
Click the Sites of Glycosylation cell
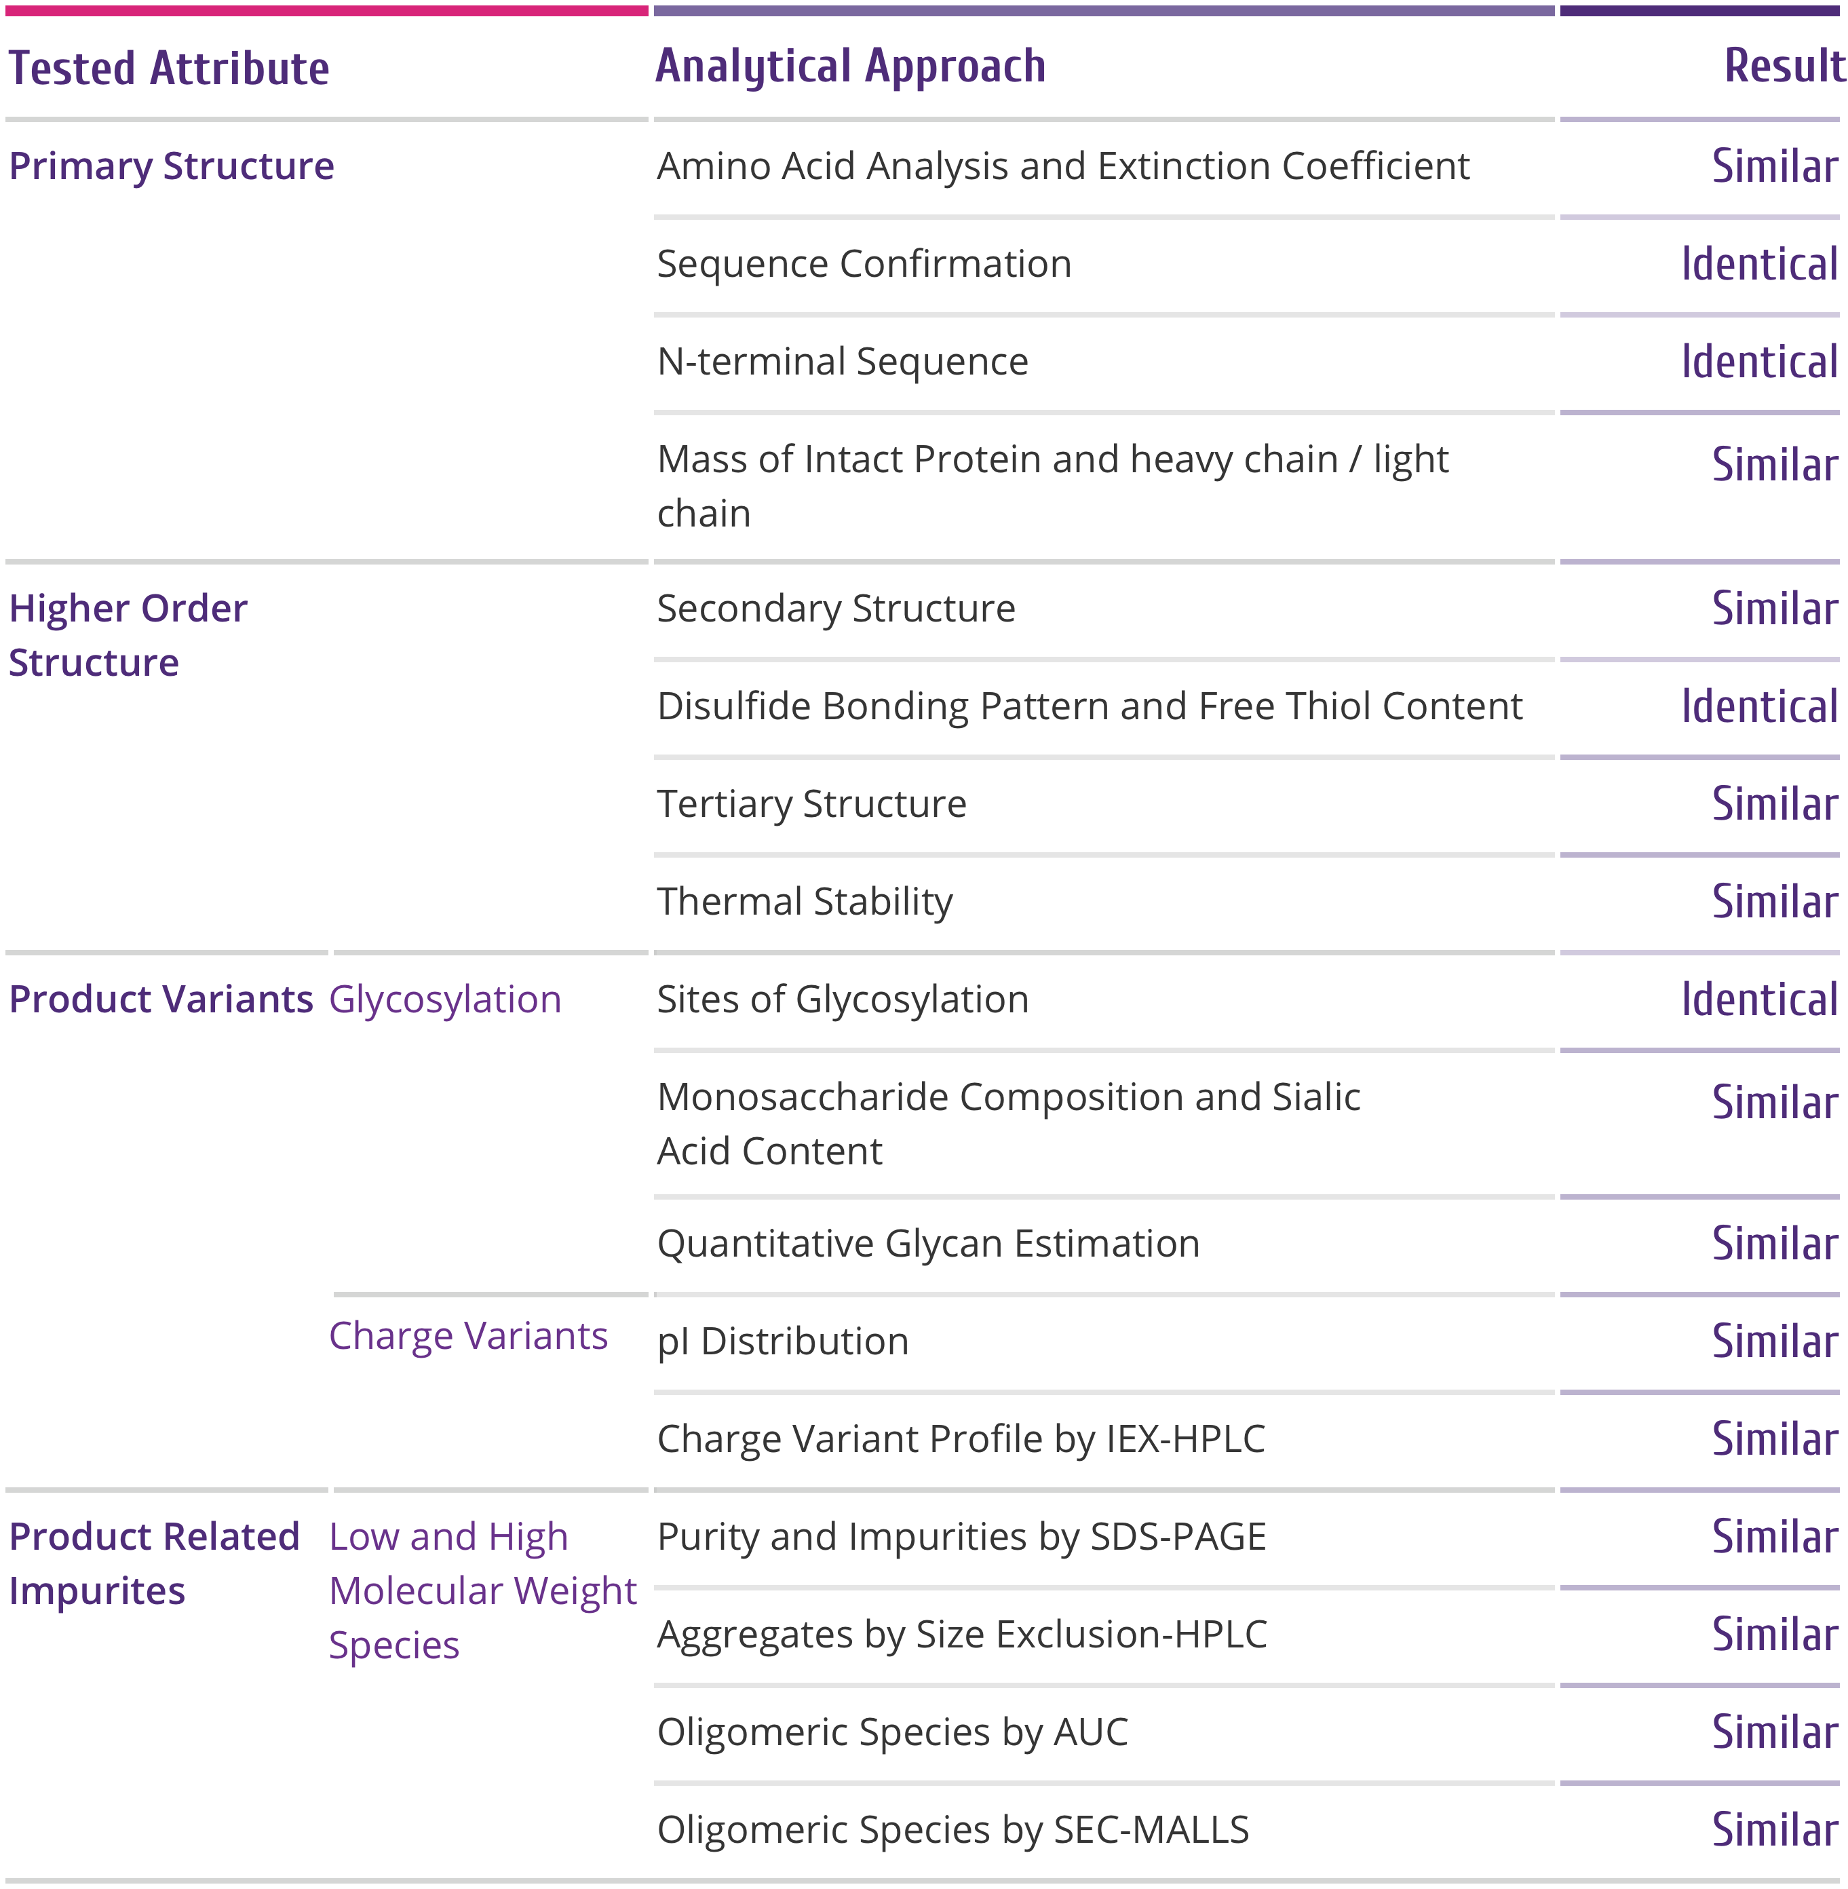click(x=843, y=999)
